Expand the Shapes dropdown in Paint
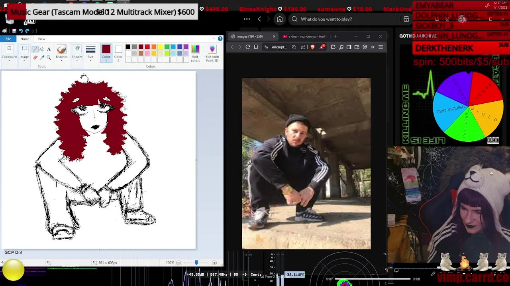The width and height of the screenshot is (510, 286). (x=77, y=53)
